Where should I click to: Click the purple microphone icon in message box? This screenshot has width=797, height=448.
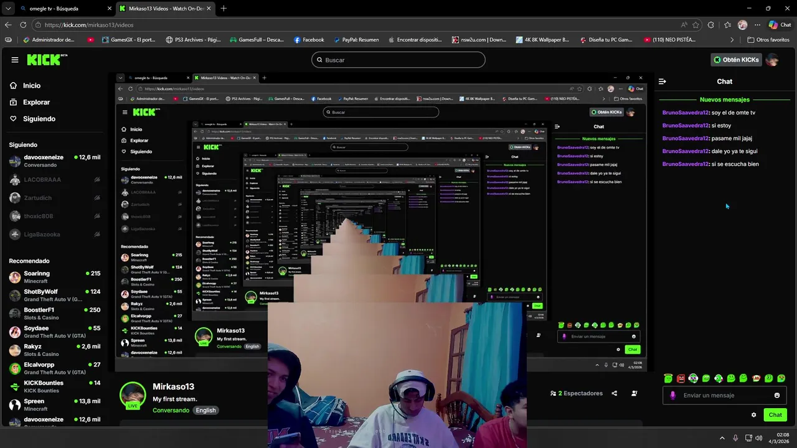(x=672, y=395)
